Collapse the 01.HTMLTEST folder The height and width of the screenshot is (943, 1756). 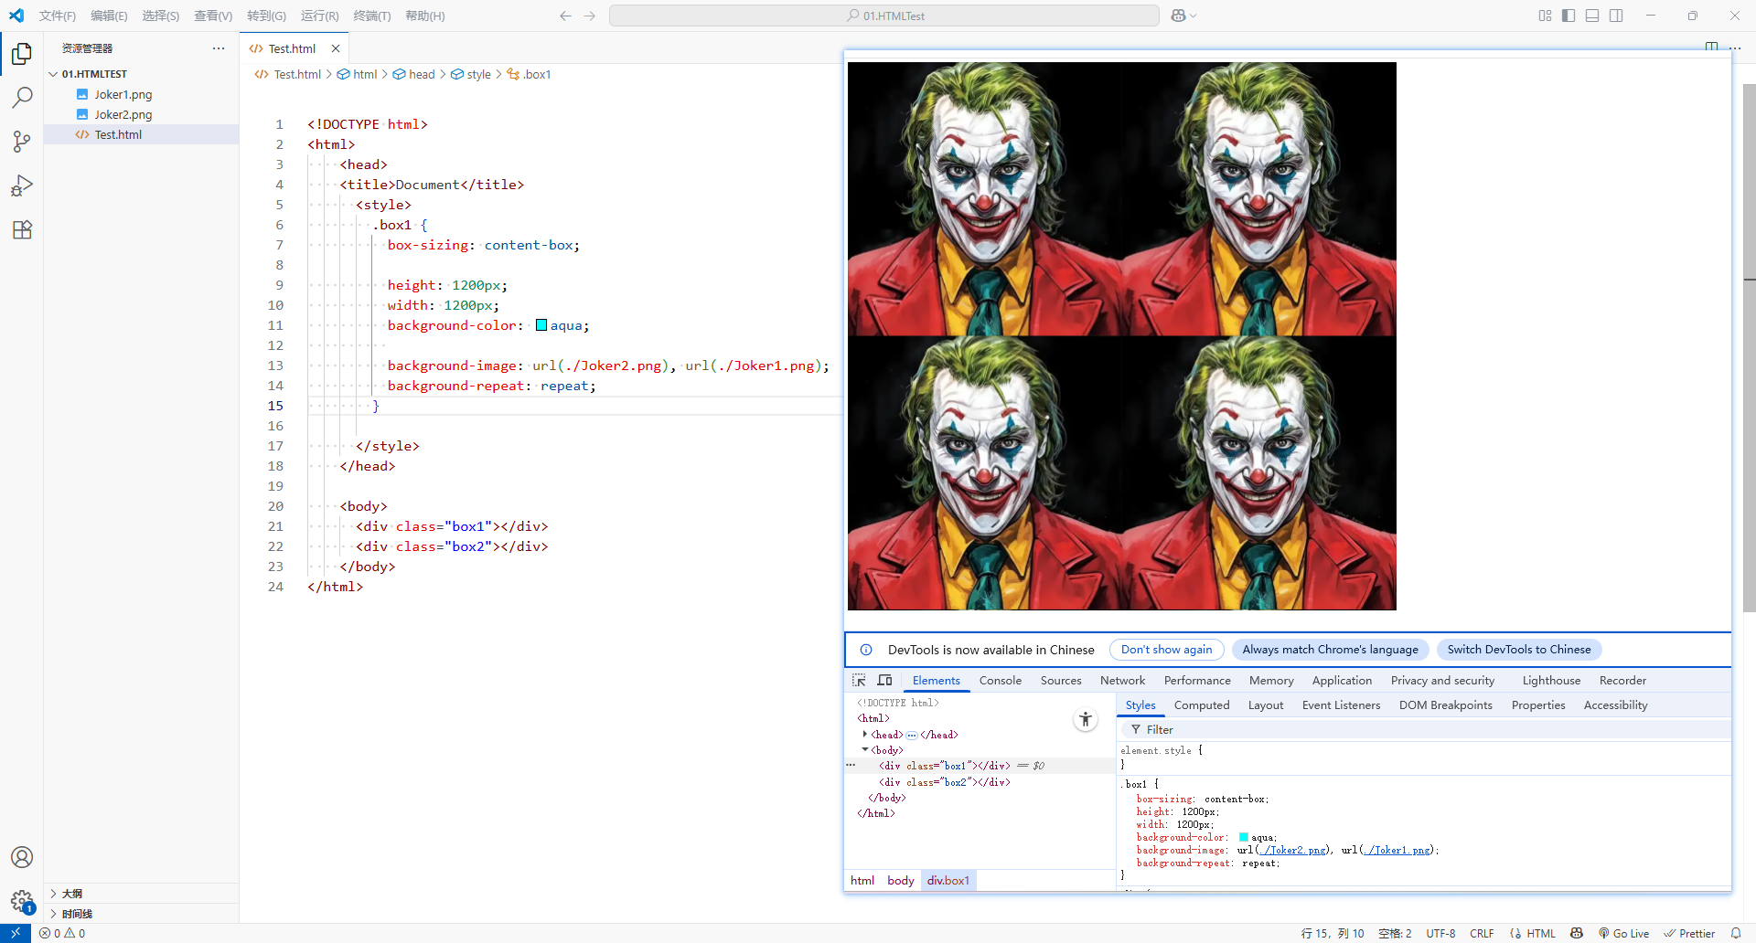tap(53, 74)
